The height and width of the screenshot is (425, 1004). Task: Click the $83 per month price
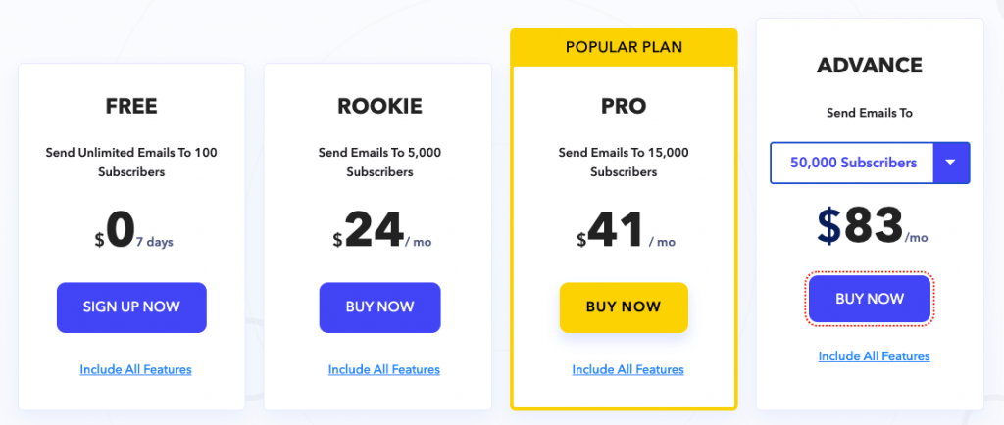point(874,227)
